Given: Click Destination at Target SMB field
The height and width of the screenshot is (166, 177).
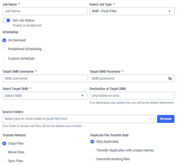Looking at the screenshot, I should (x=132, y=96).
